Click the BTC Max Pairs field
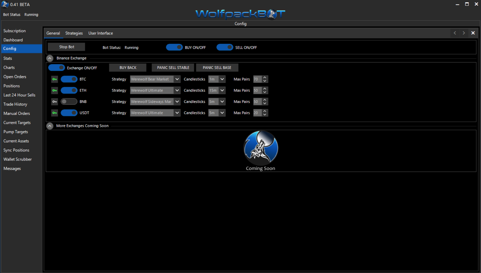This screenshot has width=481, height=273. [257, 79]
